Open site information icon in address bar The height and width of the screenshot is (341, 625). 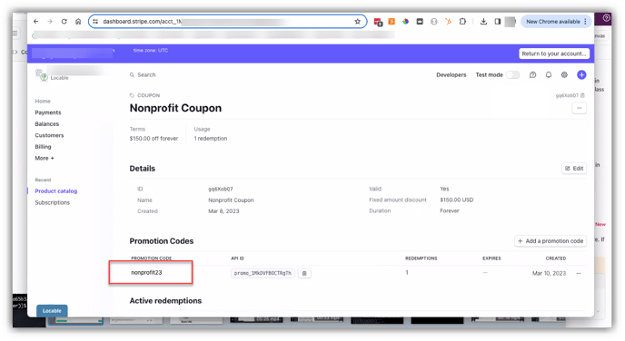coord(95,22)
